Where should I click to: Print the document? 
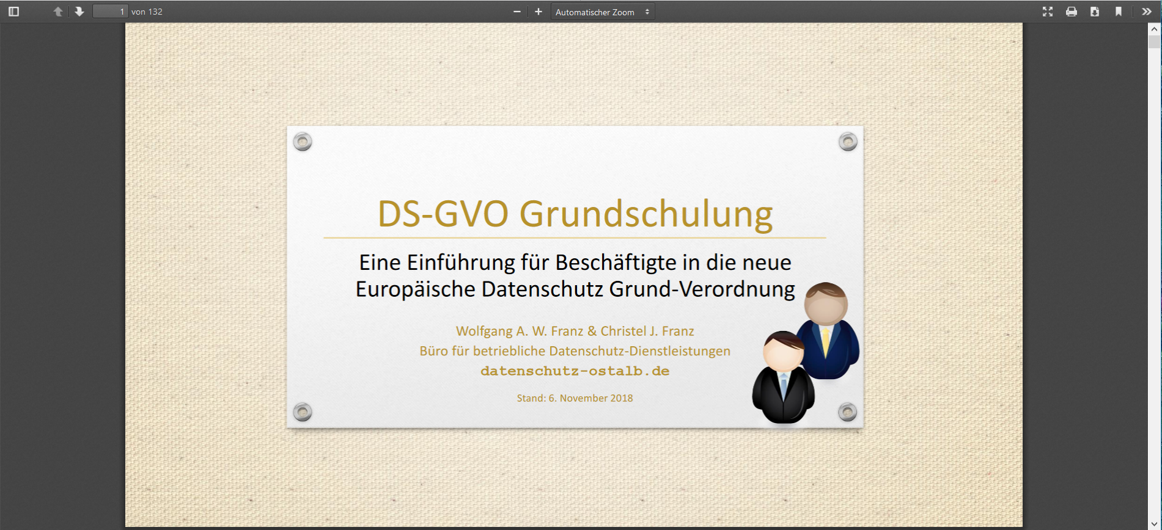click(x=1072, y=12)
